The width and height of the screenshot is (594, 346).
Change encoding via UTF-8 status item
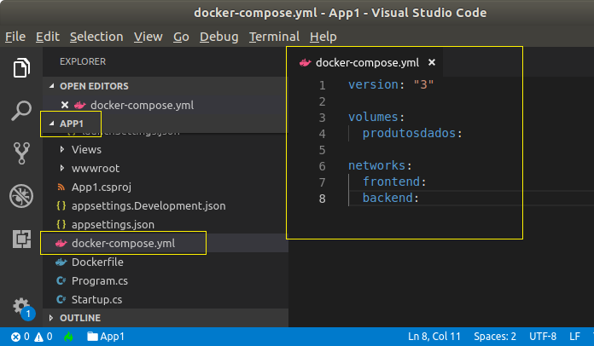(543, 337)
